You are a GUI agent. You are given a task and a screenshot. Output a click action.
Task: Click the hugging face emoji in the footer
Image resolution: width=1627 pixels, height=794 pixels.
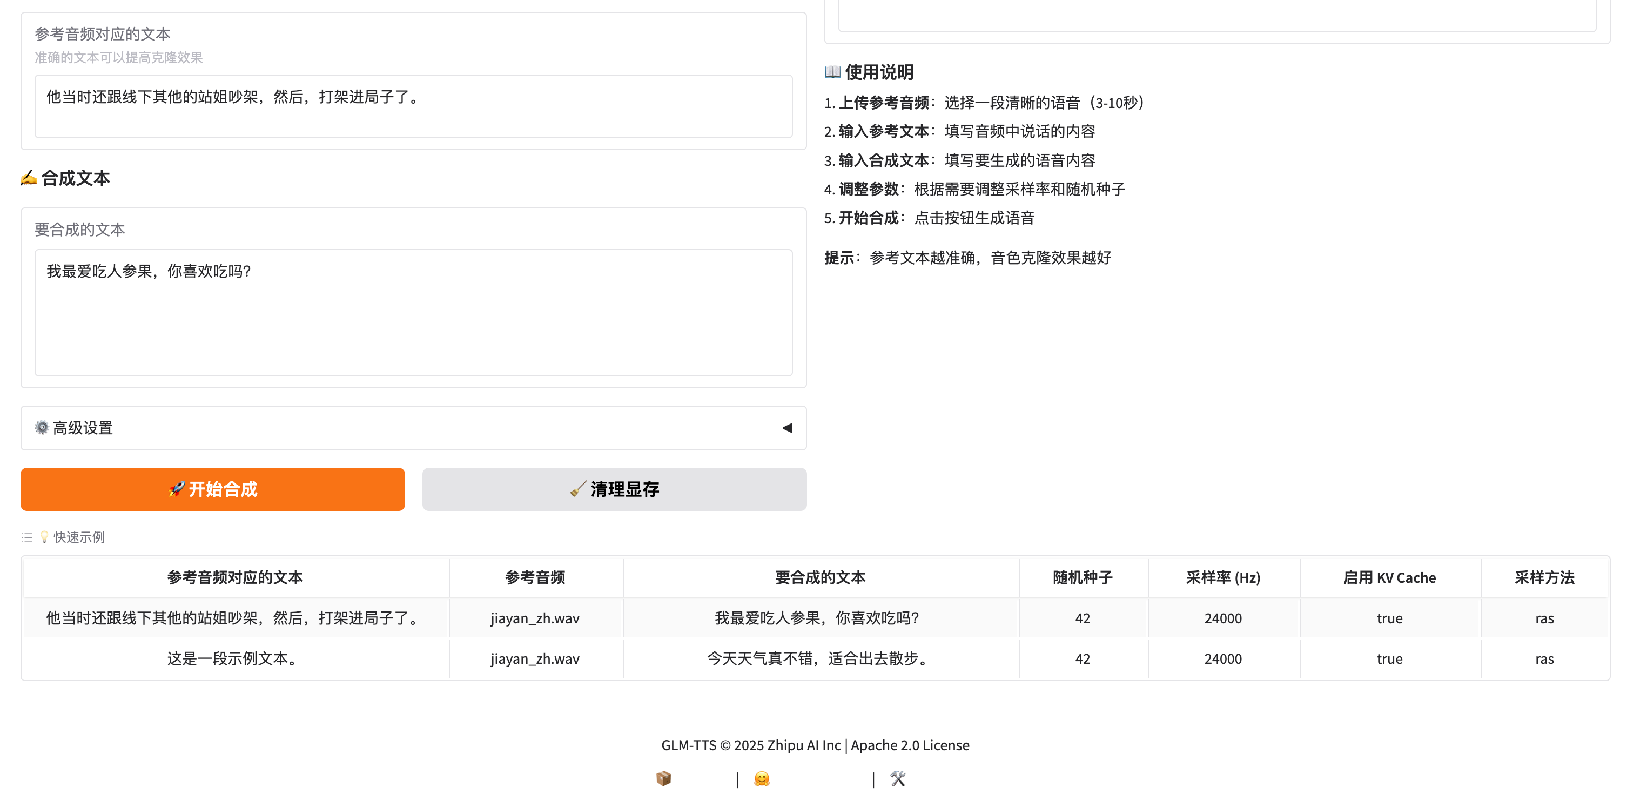point(762,778)
